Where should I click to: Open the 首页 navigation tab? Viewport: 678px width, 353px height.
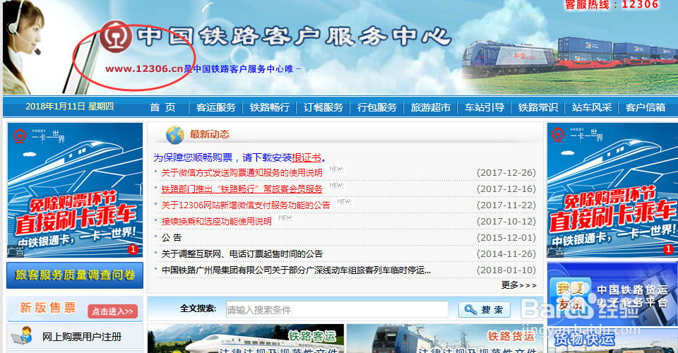click(162, 107)
